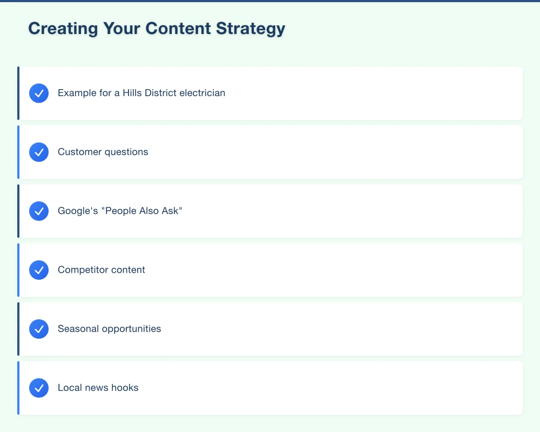Click the "Creating Your Content Strategy" heading

coord(157,29)
